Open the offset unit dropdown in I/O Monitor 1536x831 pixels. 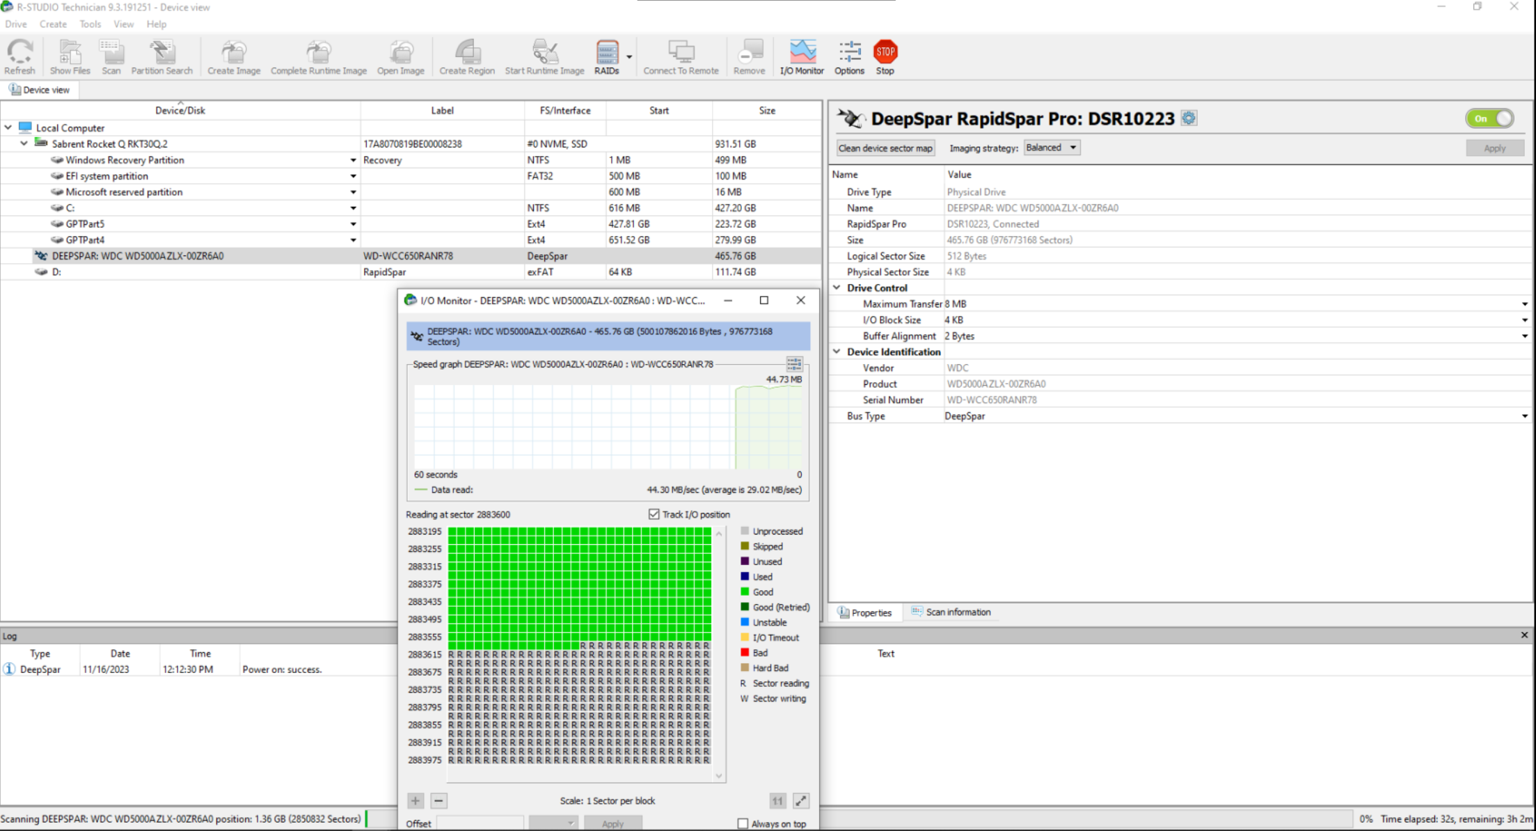[x=553, y=823]
